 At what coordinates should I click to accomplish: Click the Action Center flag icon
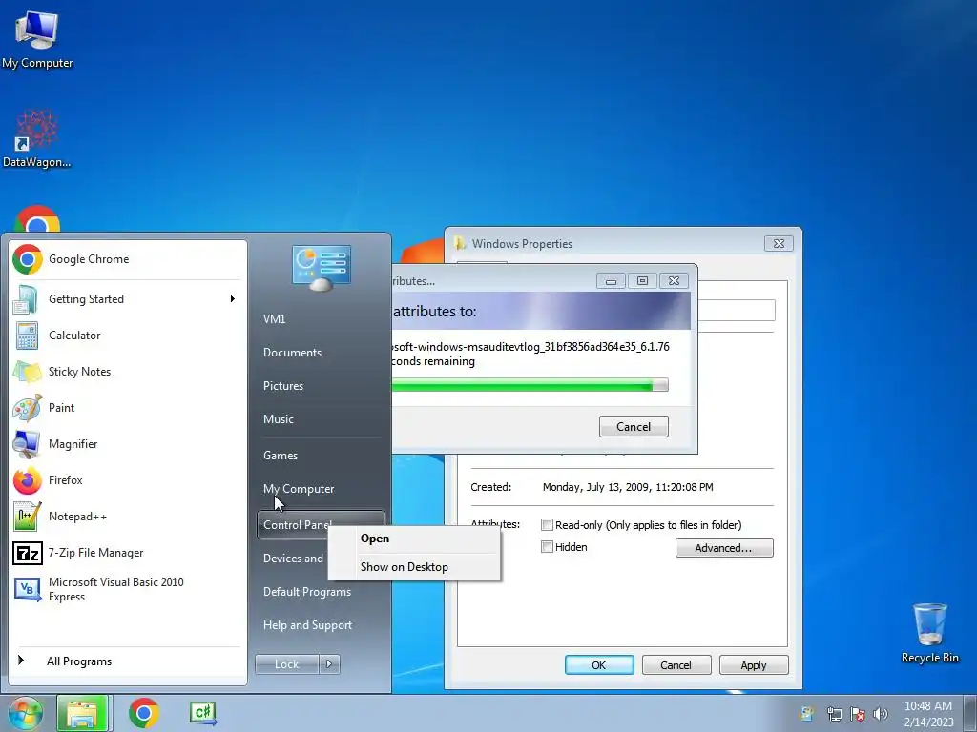(x=858, y=714)
